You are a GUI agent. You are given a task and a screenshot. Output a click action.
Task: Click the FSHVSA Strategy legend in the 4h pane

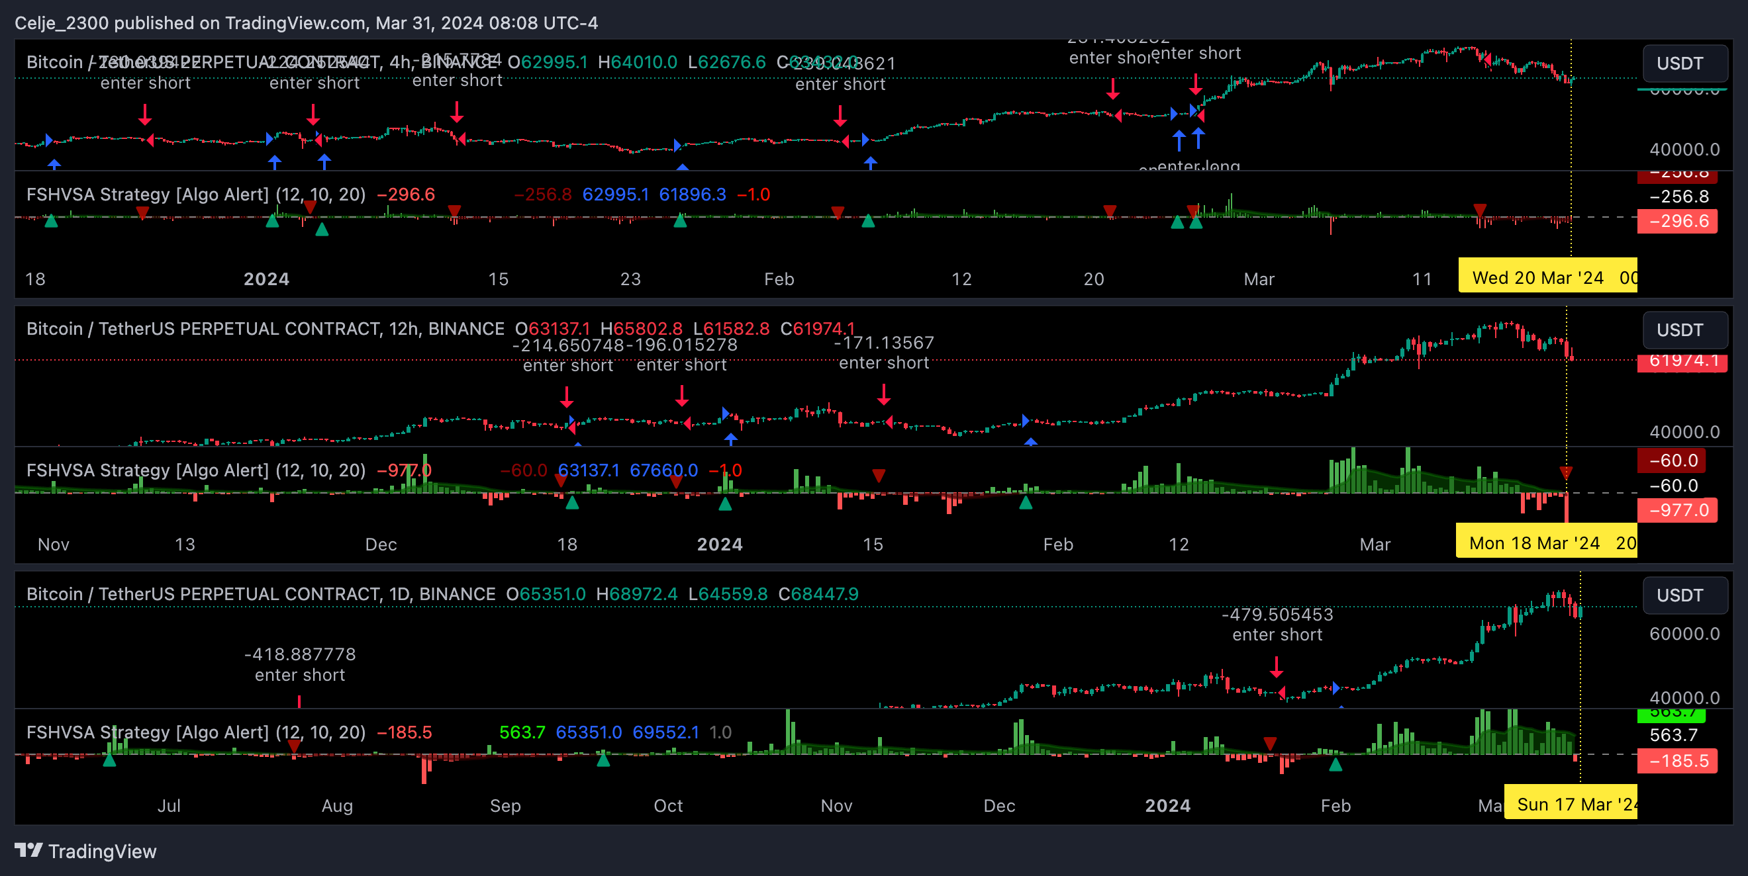196,195
